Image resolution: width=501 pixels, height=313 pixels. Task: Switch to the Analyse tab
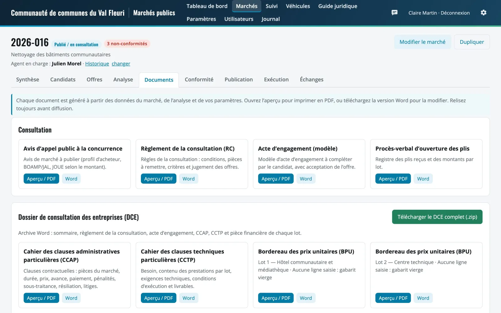coord(123,80)
